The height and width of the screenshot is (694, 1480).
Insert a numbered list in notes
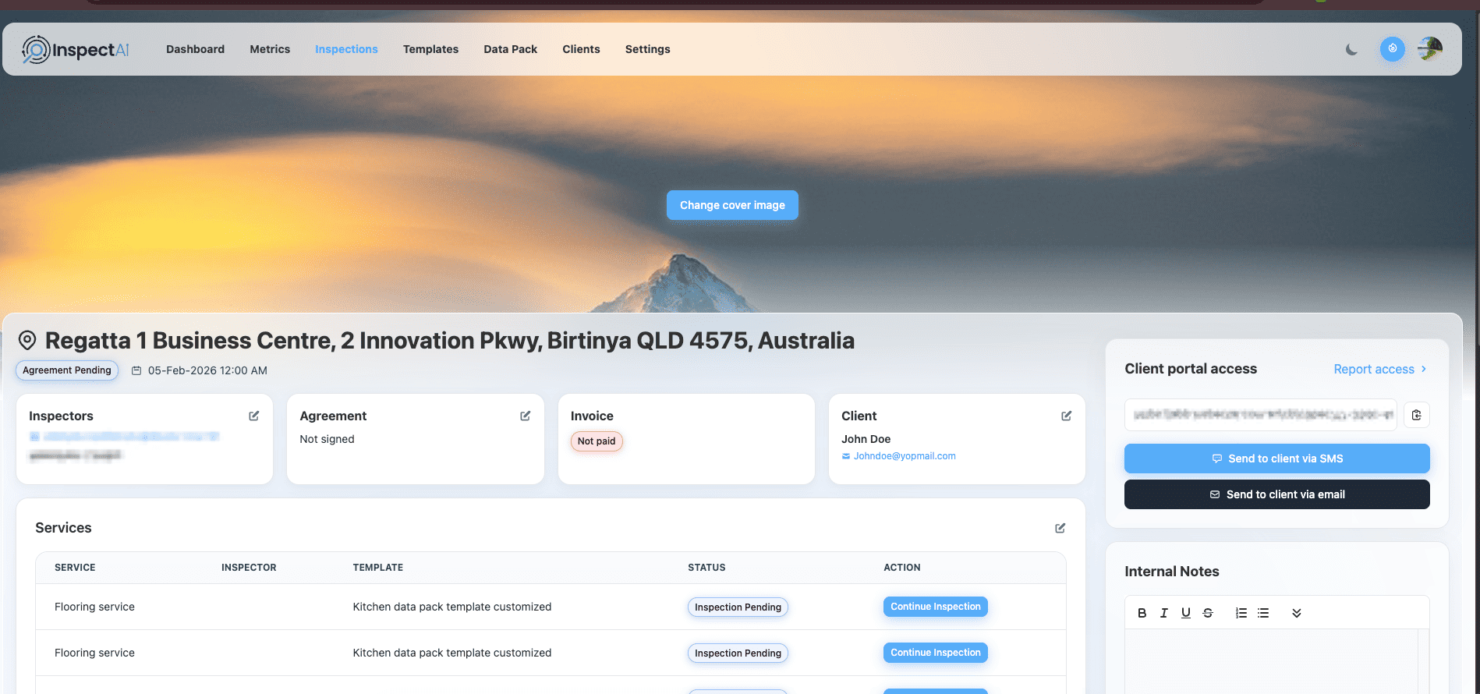[1241, 613]
